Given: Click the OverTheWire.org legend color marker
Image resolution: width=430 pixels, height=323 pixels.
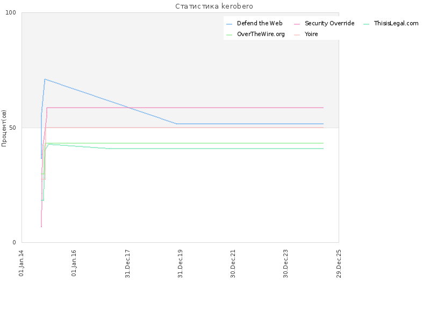Looking at the screenshot, I should click(x=230, y=35).
